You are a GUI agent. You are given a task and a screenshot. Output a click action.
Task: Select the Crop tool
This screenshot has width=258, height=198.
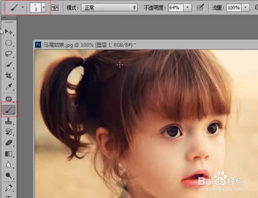8,76
